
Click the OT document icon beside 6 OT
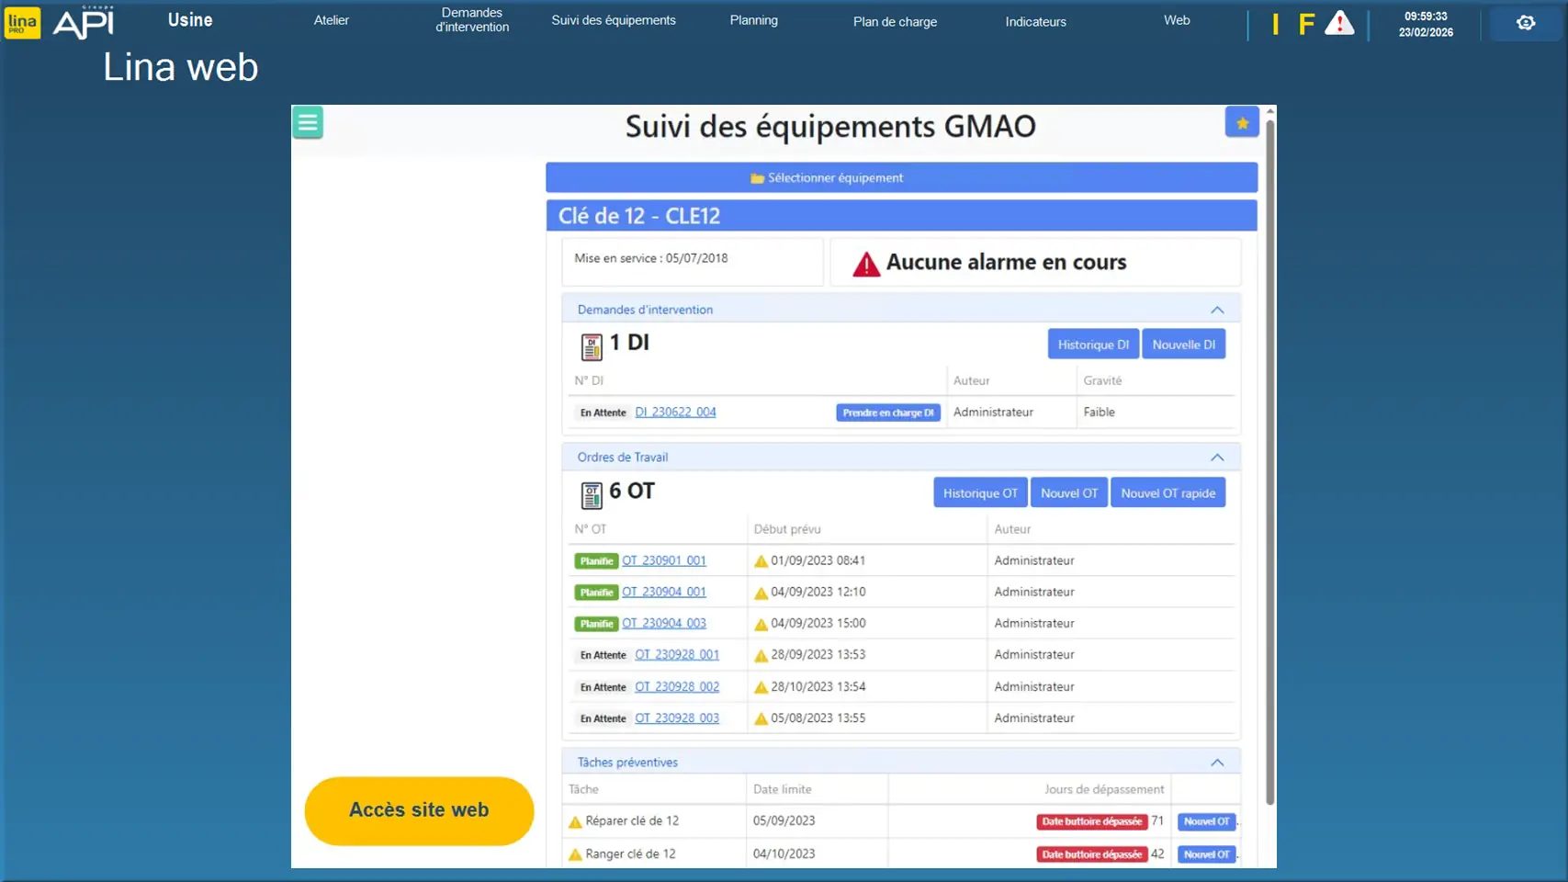coord(592,494)
